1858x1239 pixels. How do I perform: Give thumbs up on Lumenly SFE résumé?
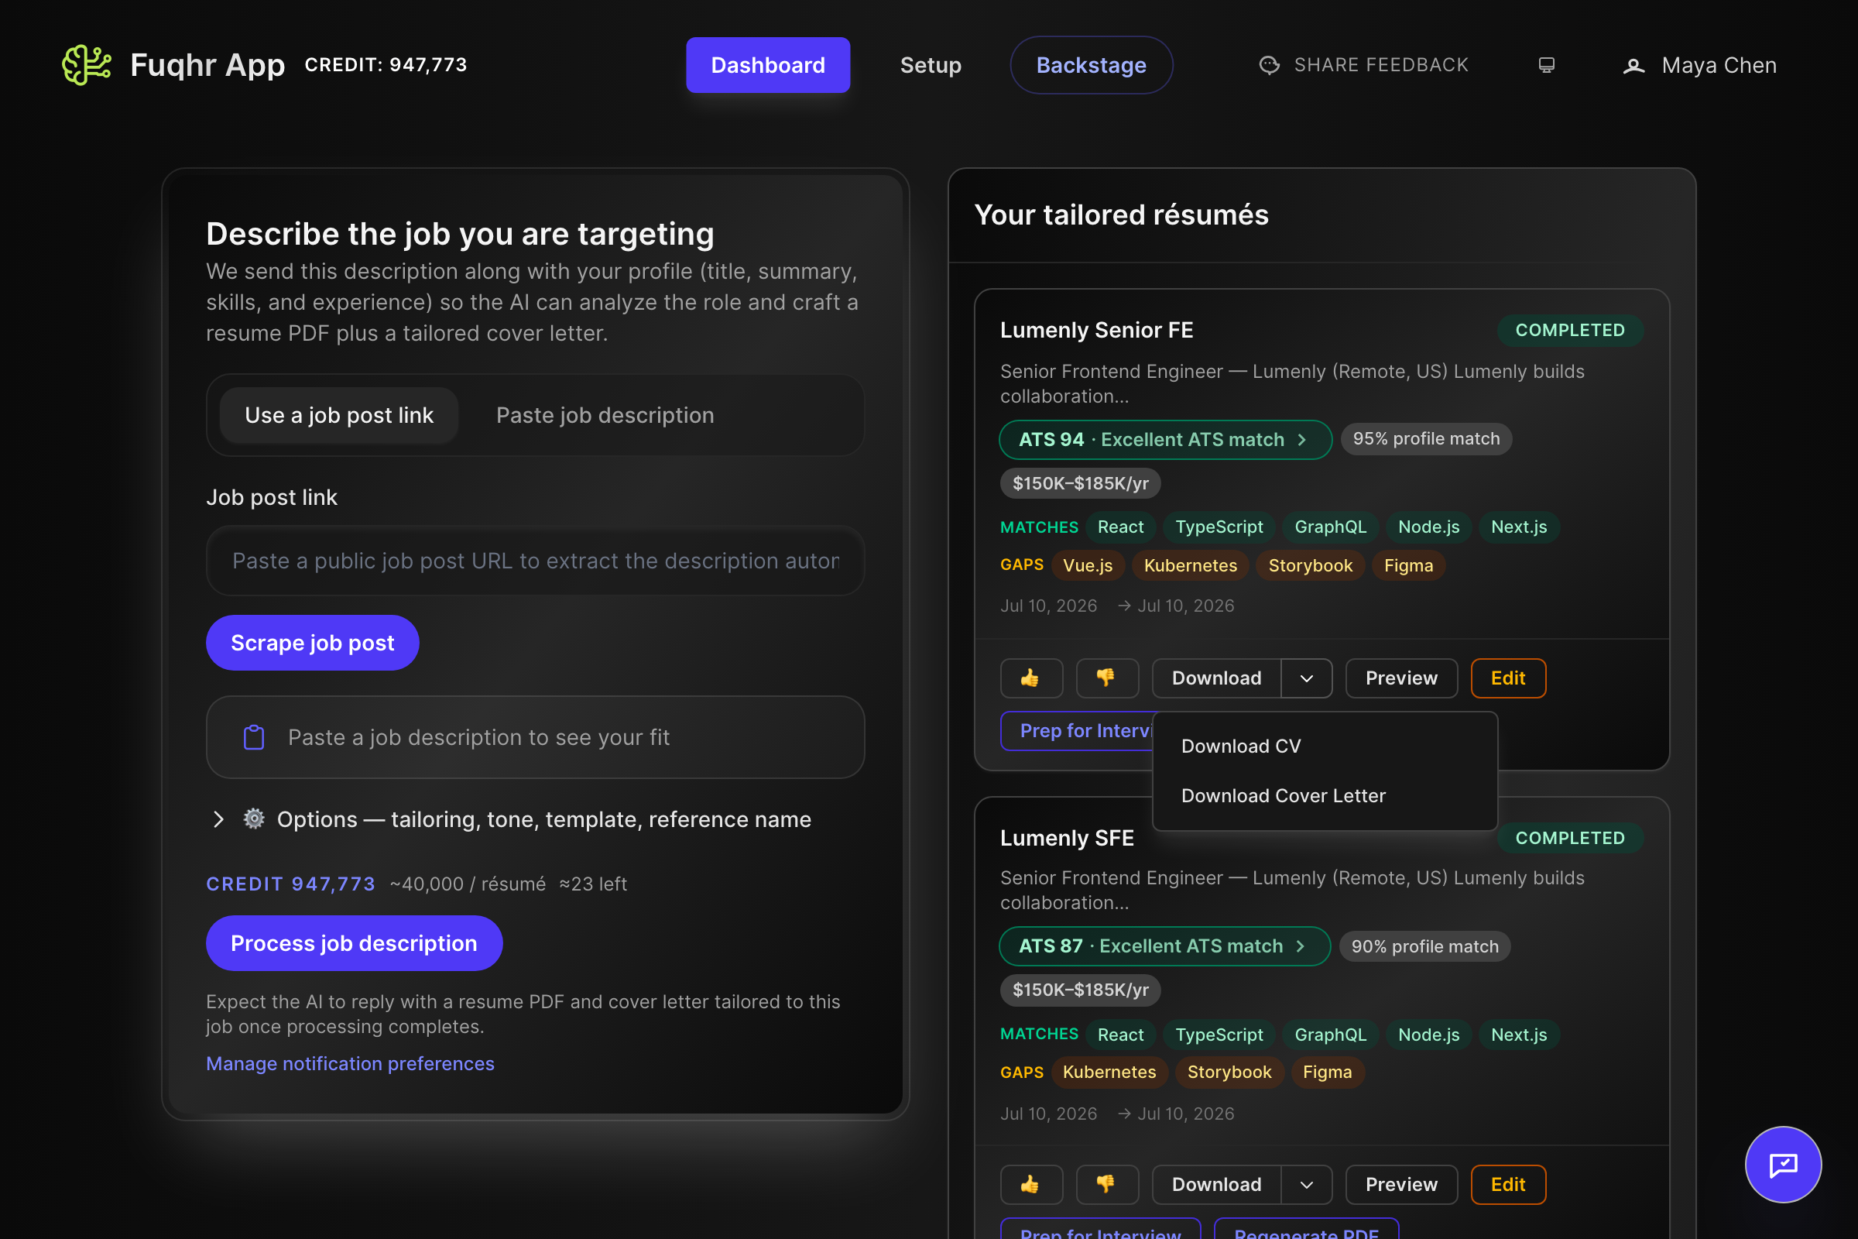[x=1031, y=1185]
